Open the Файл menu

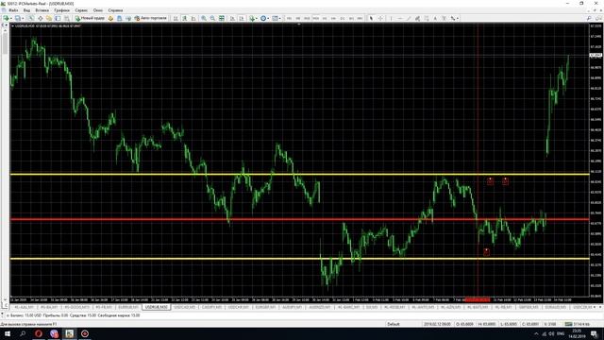(x=13, y=10)
